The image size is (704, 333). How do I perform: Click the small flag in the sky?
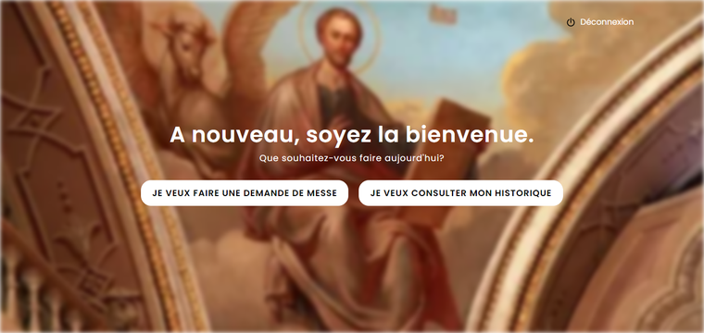click(x=443, y=14)
